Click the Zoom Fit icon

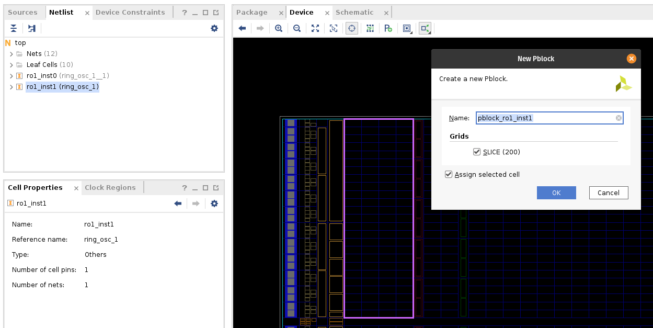pos(315,28)
